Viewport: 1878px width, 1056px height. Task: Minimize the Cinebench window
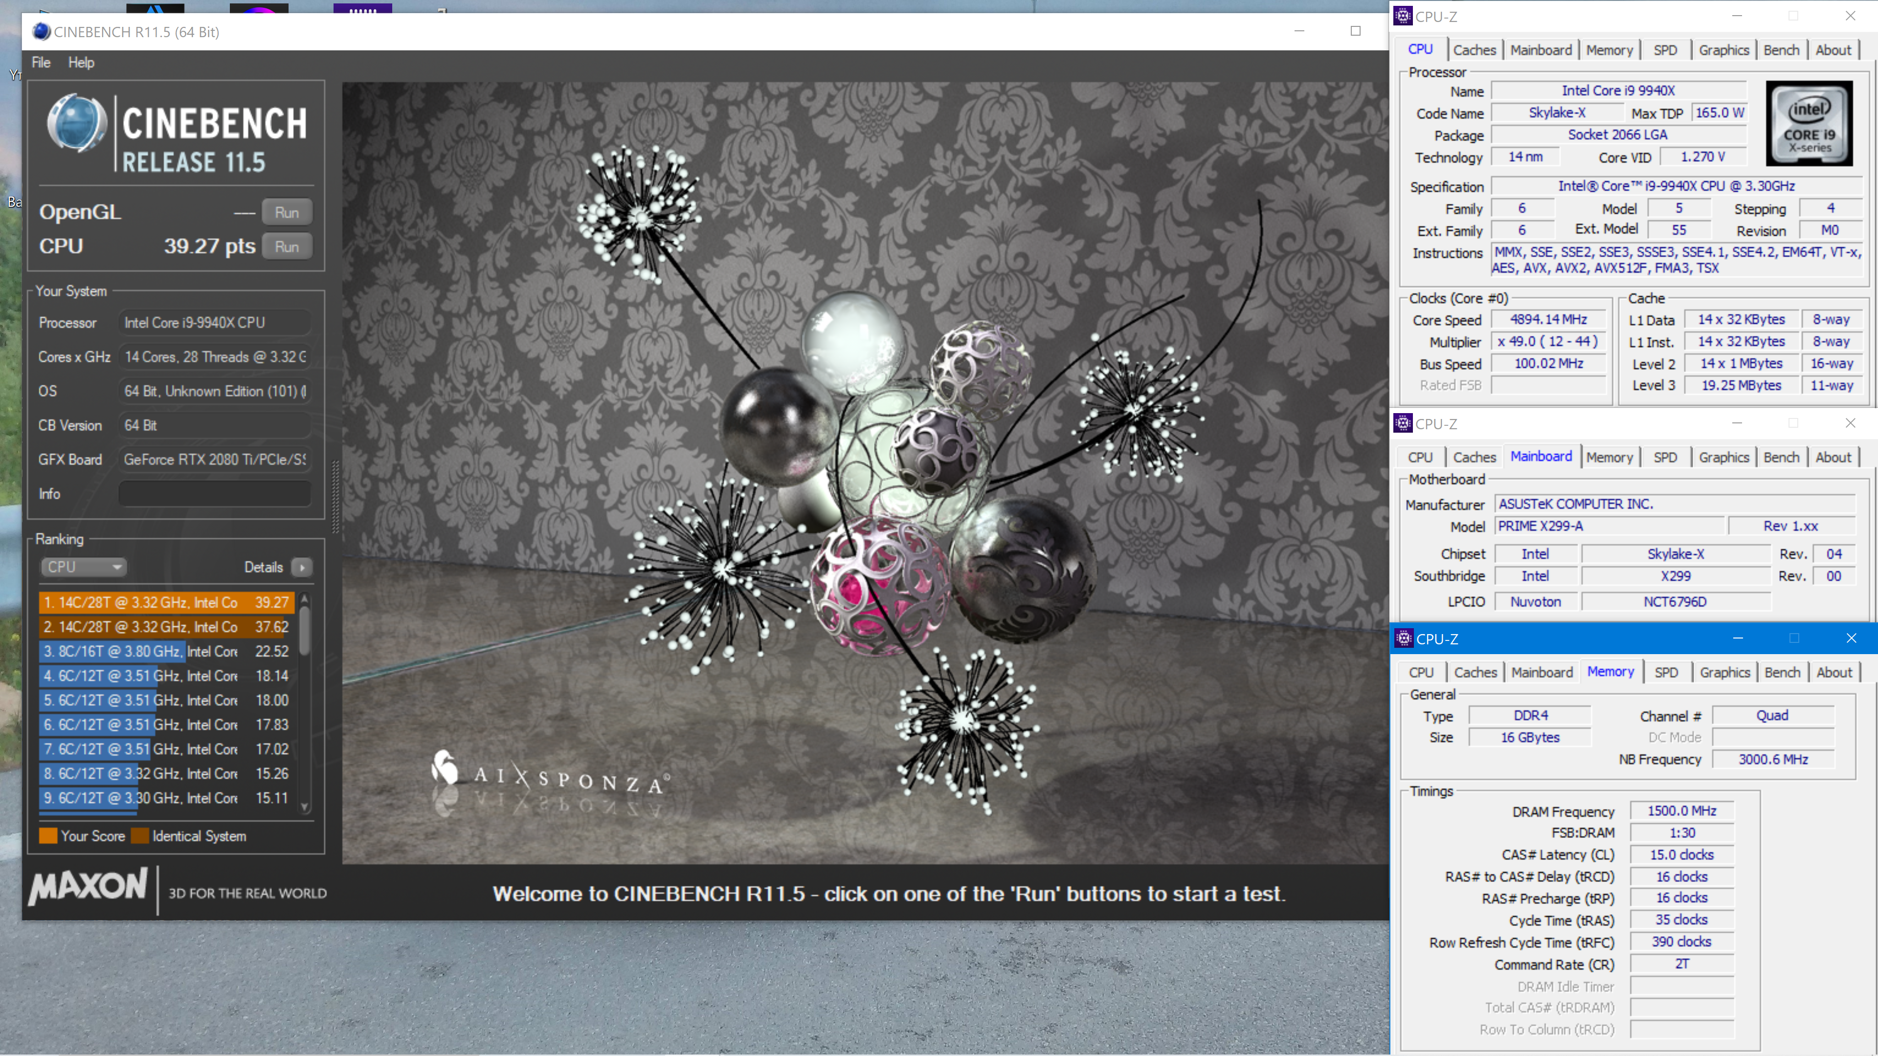[1299, 31]
